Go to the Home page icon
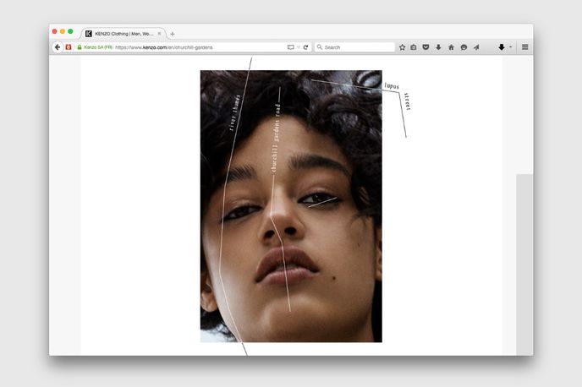The height and width of the screenshot is (387, 582). coord(451,47)
